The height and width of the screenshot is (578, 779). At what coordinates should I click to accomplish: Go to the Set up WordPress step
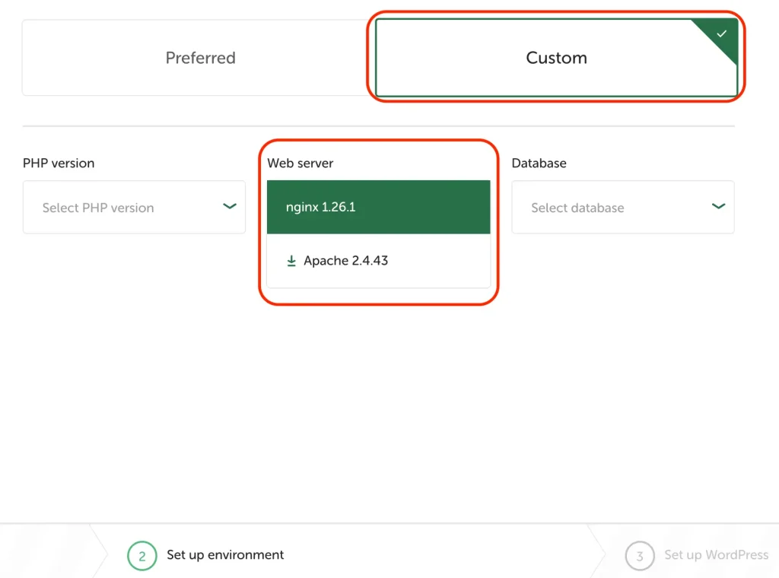[715, 555]
